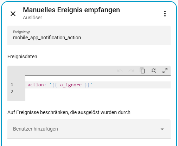Select line number 1 in editor gutter
Screen dimensions: 178x146
[x=12, y=85]
